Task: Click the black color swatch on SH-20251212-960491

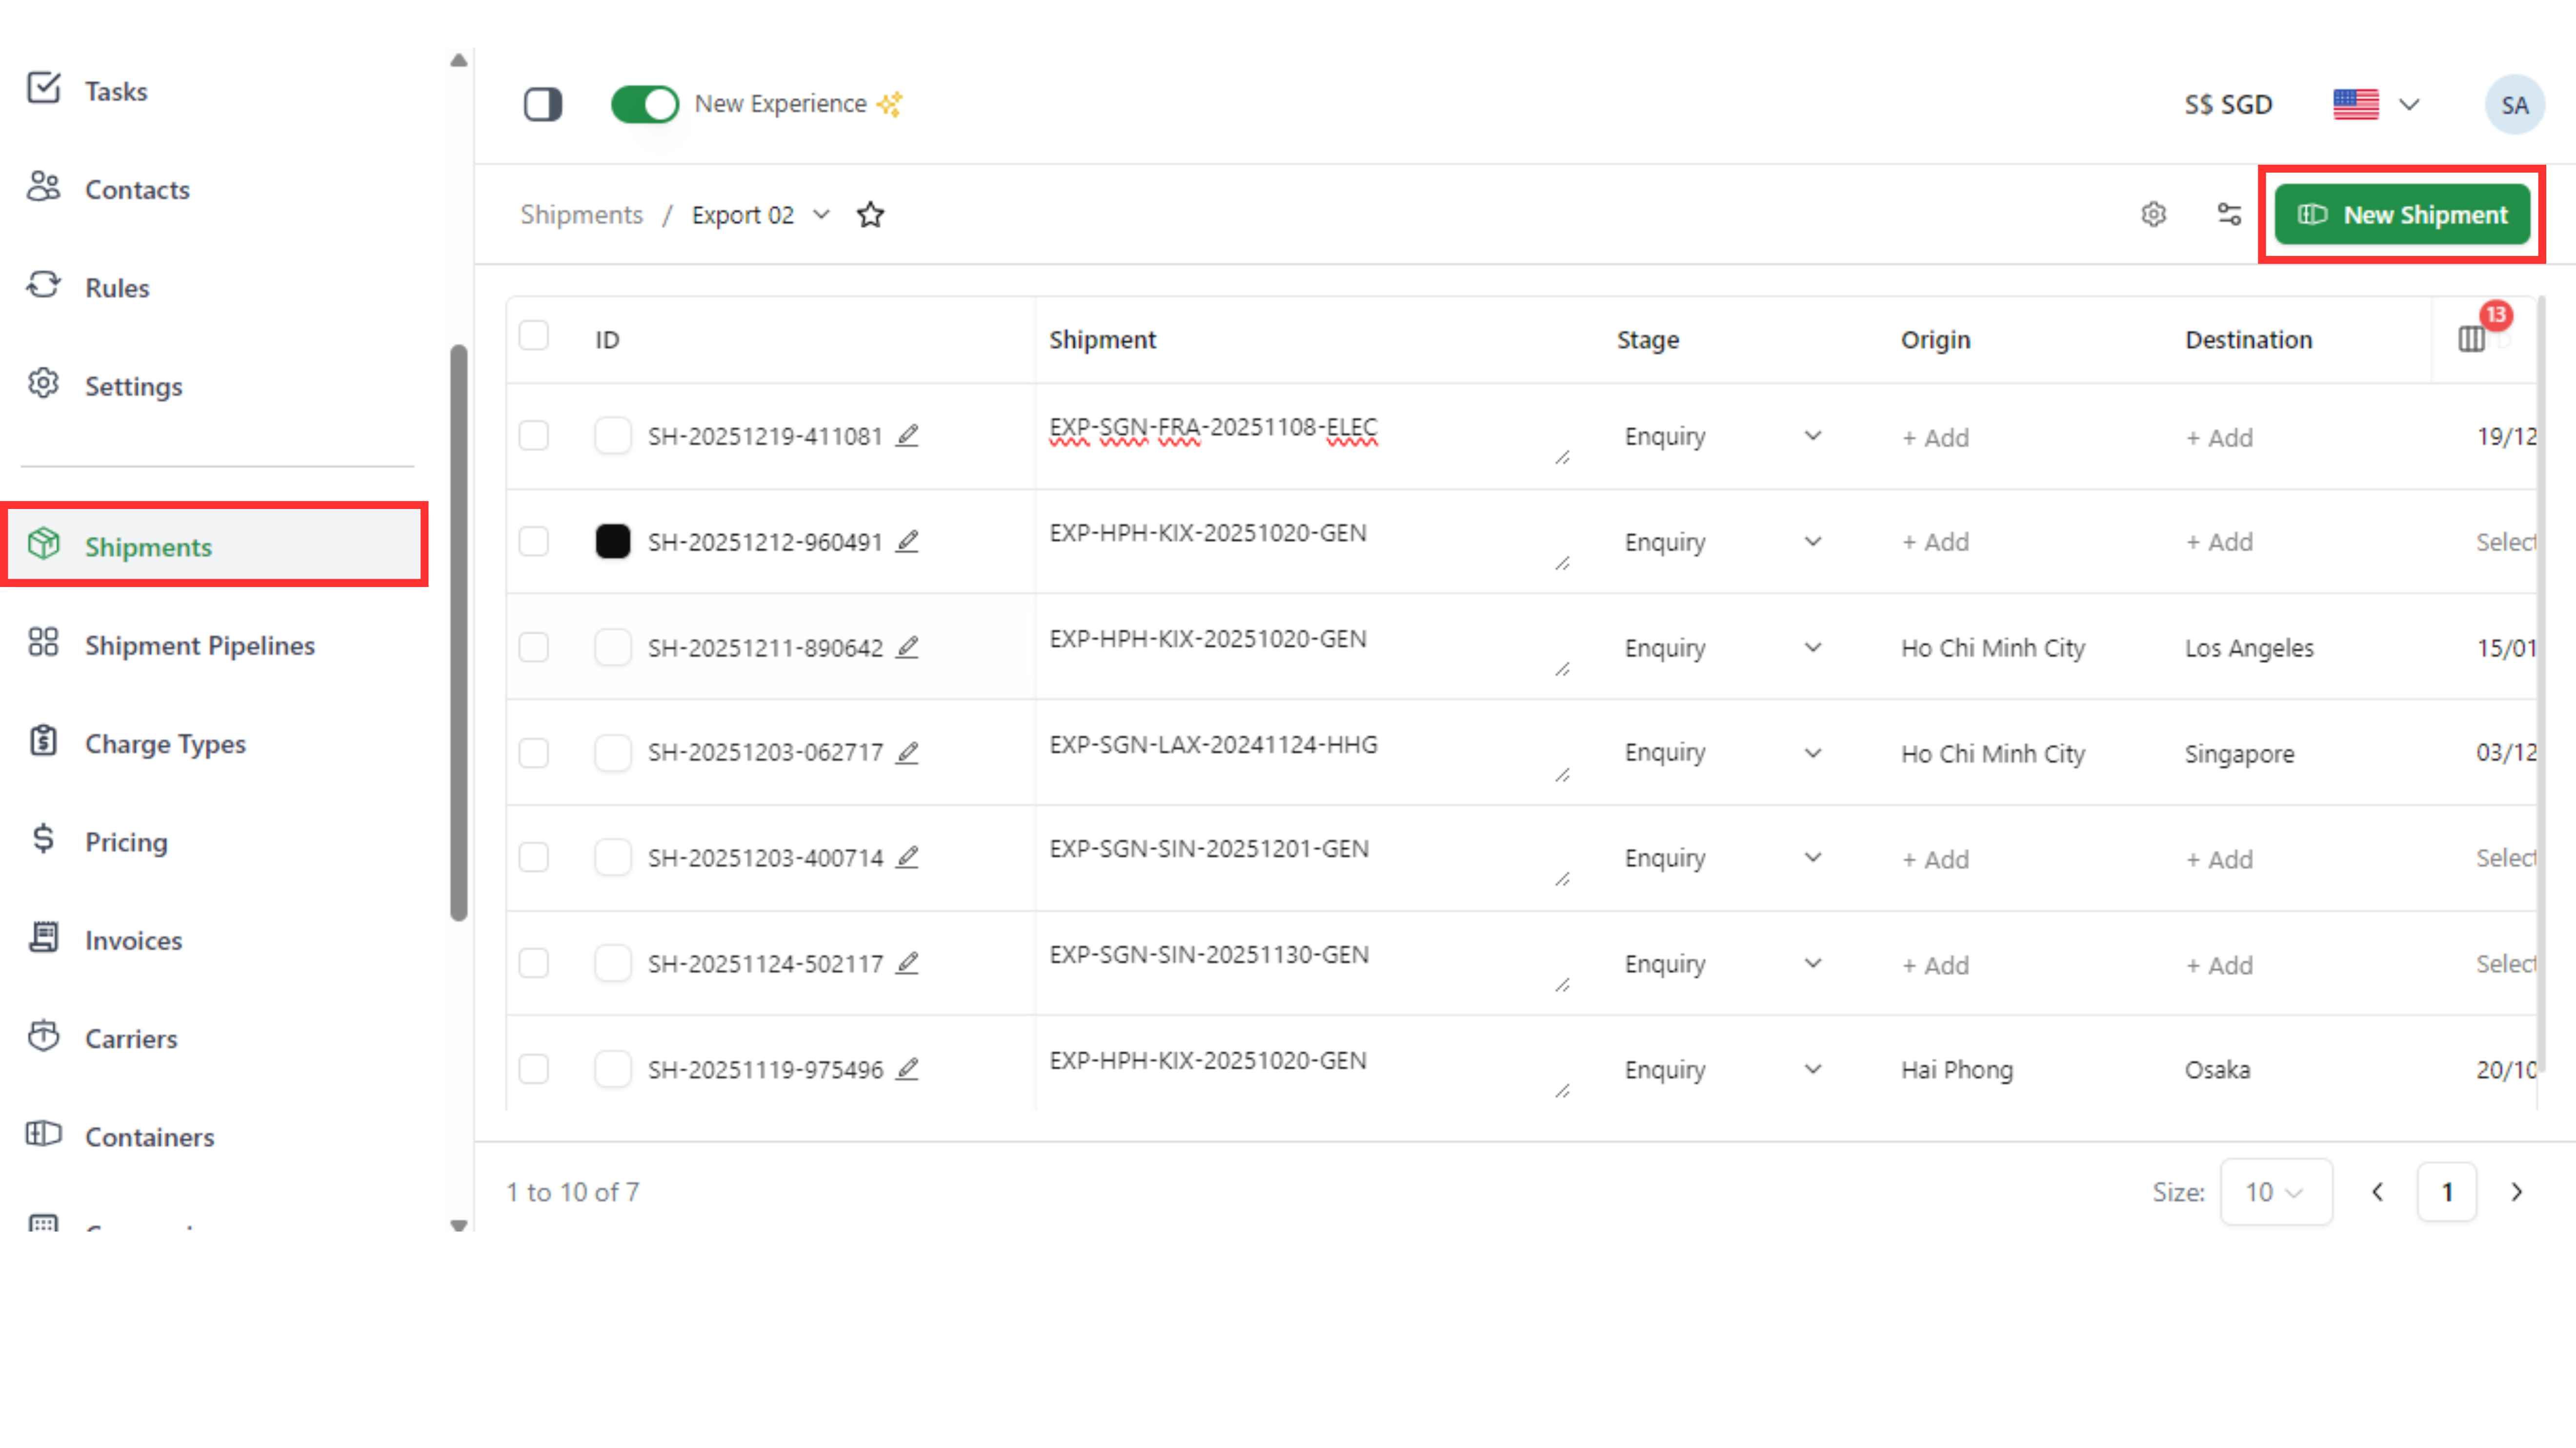Action: coord(612,542)
